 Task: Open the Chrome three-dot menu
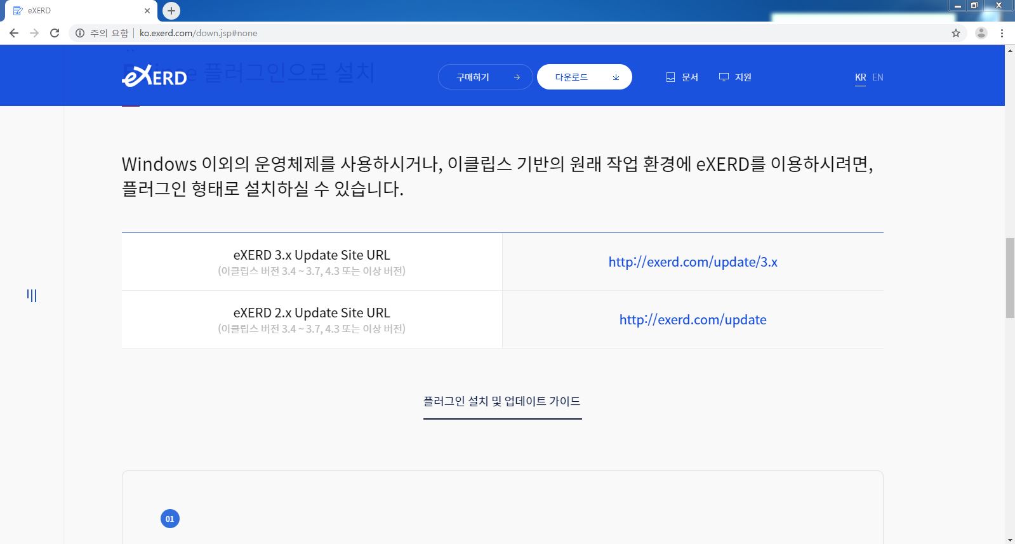coord(1002,33)
